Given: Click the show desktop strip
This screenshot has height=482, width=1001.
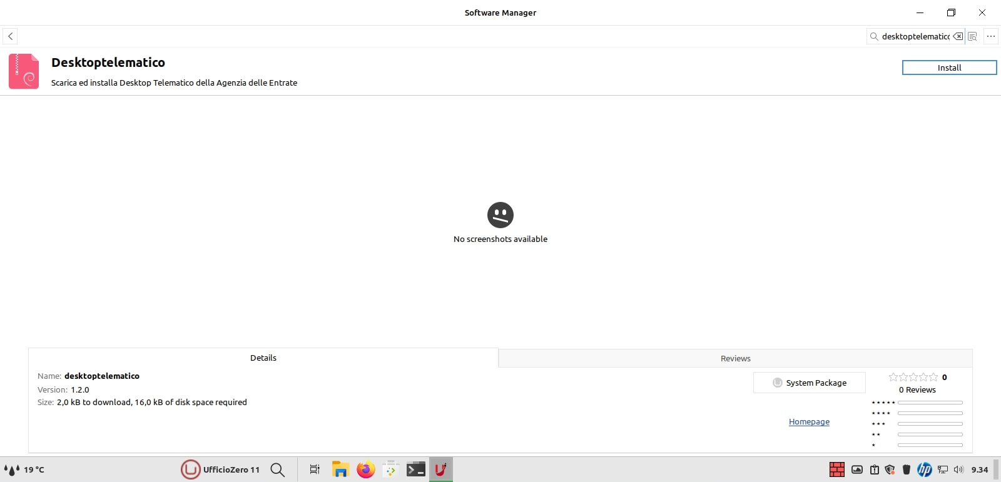Looking at the screenshot, I should [x=996, y=469].
